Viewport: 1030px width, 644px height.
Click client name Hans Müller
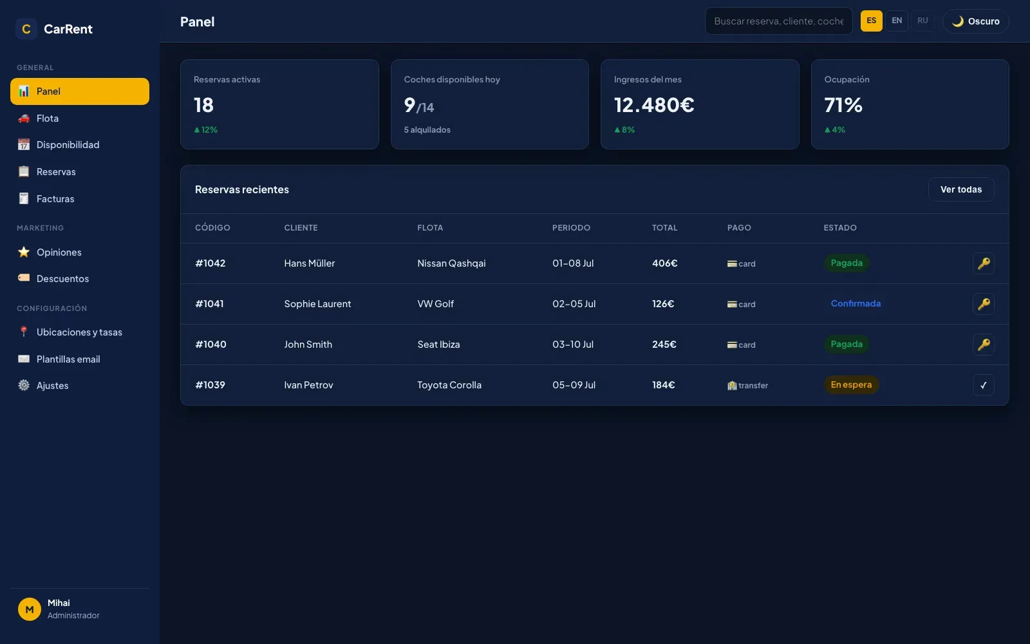pos(310,263)
